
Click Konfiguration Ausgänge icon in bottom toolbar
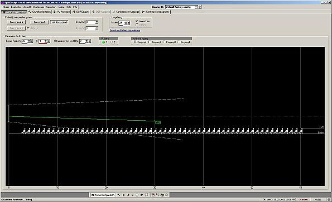pos(137,195)
